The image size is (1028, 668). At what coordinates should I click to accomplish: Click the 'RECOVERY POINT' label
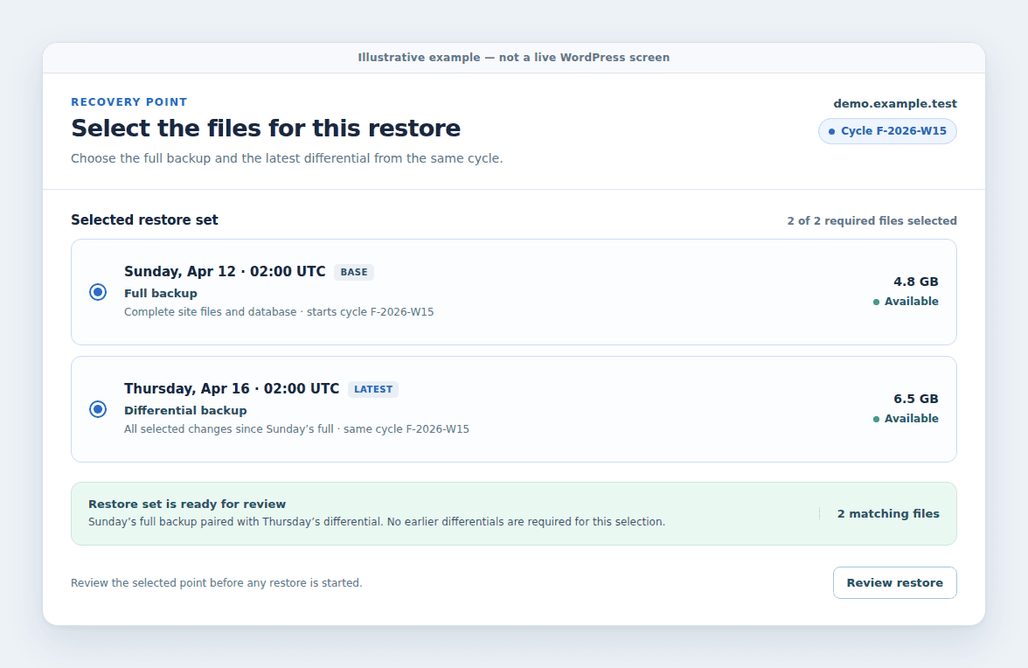[x=129, y=102]
